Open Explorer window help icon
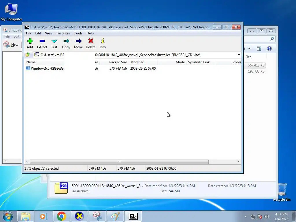296x222 pixels. (269, 49)
